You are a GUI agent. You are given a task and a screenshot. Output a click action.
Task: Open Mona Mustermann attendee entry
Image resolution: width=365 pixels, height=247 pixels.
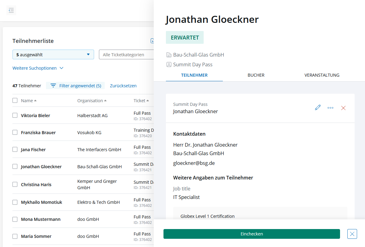[x=41, y=219]
